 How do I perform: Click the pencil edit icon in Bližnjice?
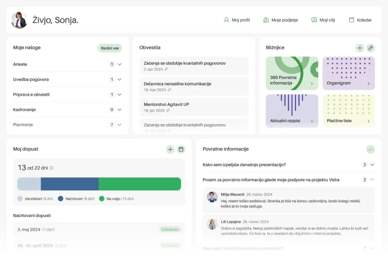click(x=371, y=48)
